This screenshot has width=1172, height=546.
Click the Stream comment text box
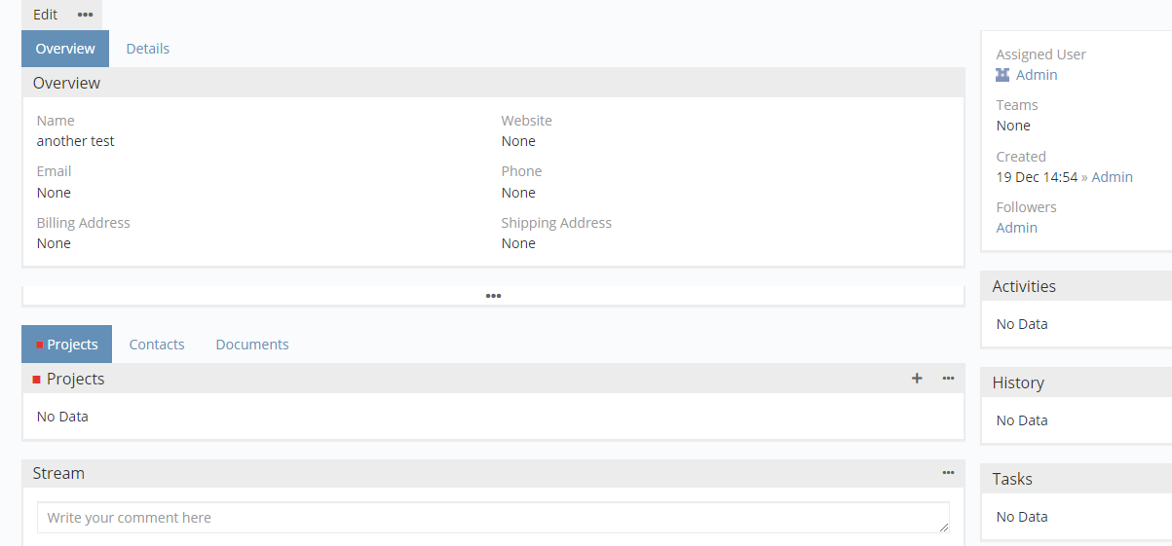(493, 518)
